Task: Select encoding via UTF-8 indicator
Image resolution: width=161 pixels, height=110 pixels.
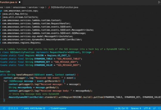Action: click(147, 108)
